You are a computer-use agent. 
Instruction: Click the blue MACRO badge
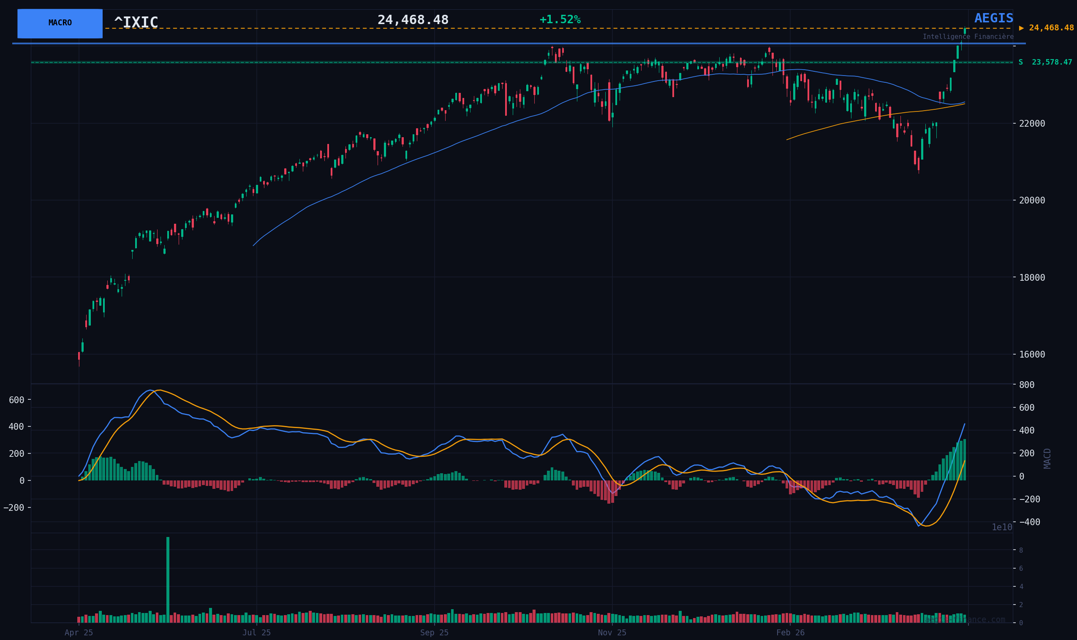(60, 23)
